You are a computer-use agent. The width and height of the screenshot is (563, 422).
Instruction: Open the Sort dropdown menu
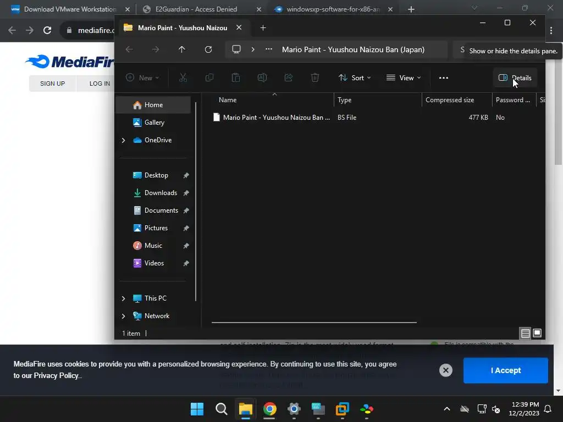click(355, 77)
